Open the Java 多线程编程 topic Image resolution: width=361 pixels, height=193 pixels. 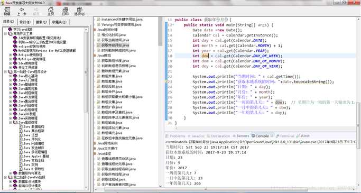tap(35, 152)
